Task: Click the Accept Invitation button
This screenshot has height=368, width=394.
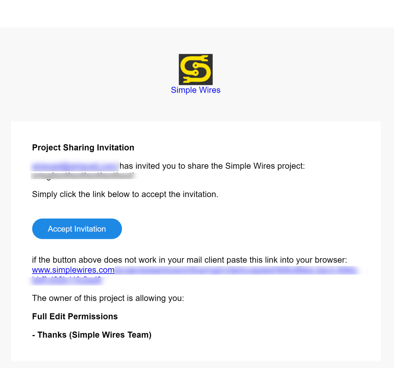Action: tap(77, 229)
